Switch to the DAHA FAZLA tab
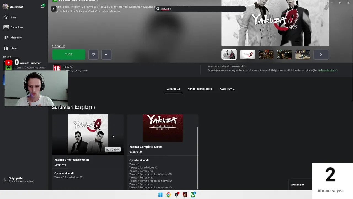 (227, 89)
